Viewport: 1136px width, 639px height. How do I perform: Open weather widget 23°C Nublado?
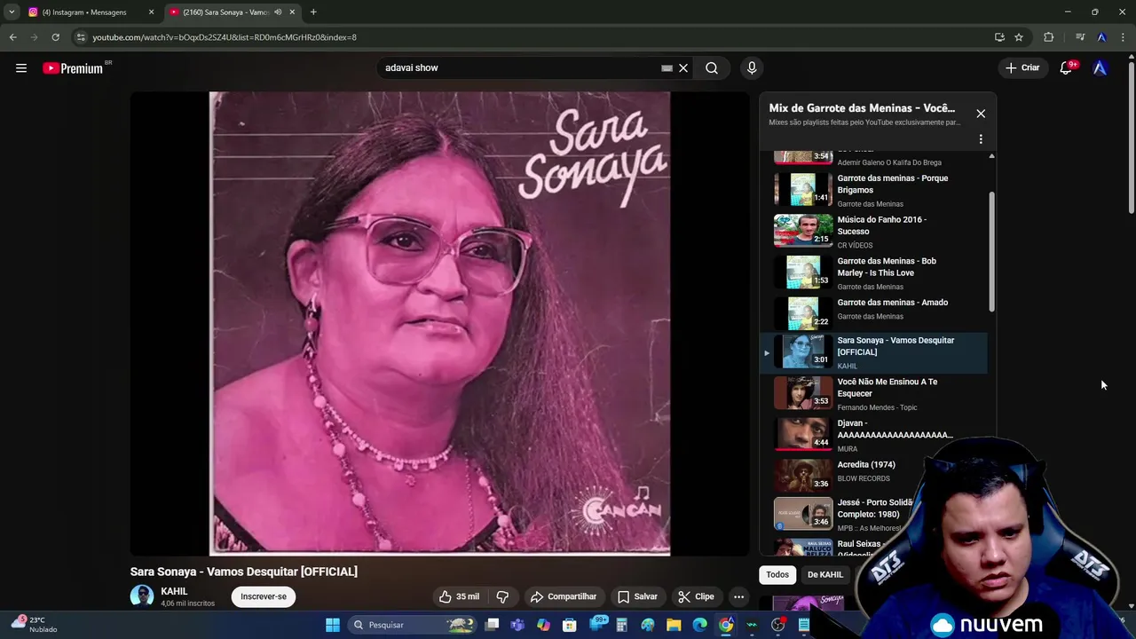(x=34, y=625)
